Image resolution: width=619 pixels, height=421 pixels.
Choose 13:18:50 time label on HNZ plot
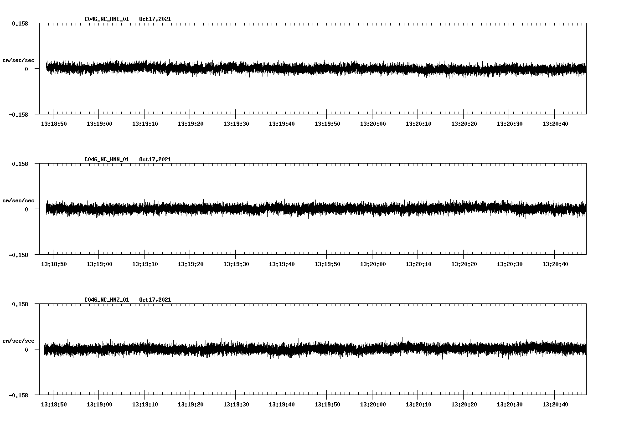54,404
